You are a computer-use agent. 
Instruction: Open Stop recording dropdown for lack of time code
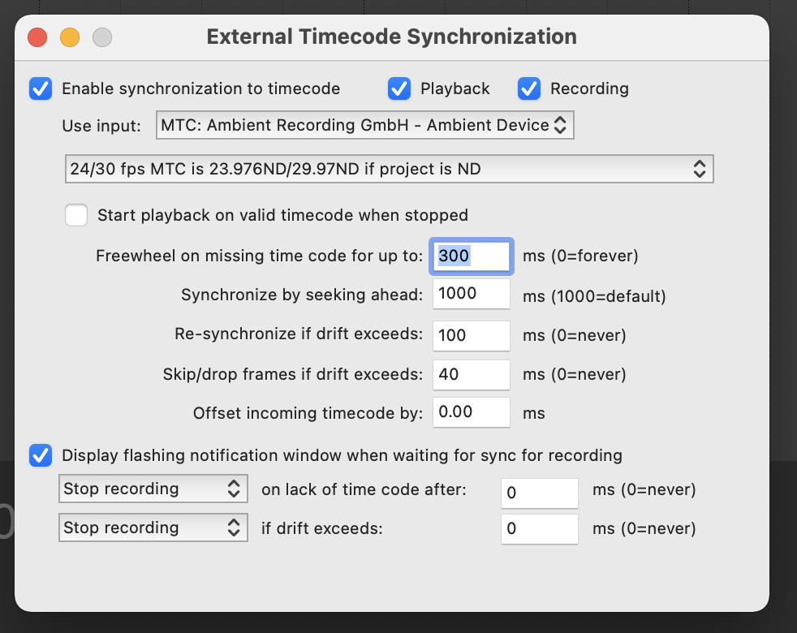pyautogui.click(x=153, y=489)
